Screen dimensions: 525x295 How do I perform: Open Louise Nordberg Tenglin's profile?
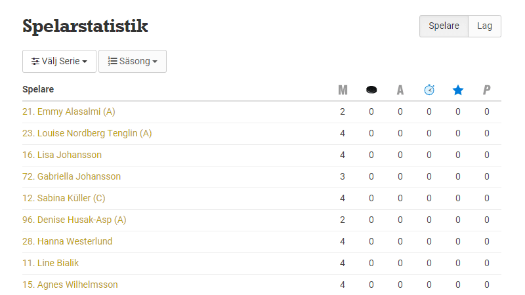pos(87,133)
